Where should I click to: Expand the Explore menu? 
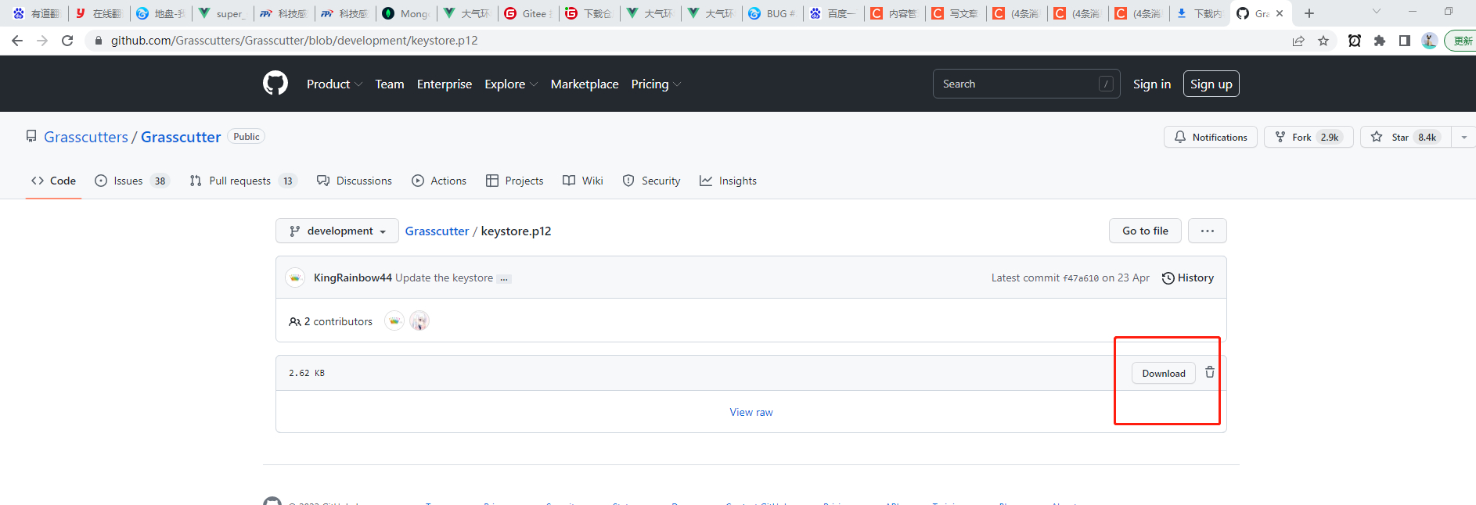[511, 84]
